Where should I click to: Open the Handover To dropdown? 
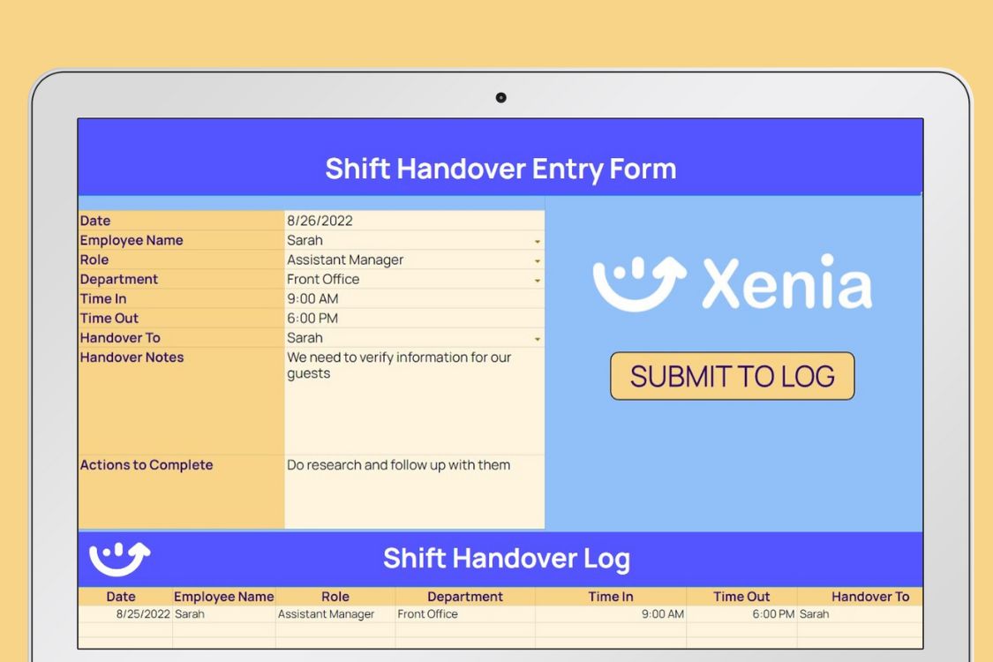538,337
